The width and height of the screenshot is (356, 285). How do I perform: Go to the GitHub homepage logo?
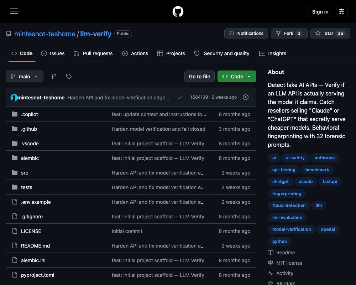178,11
